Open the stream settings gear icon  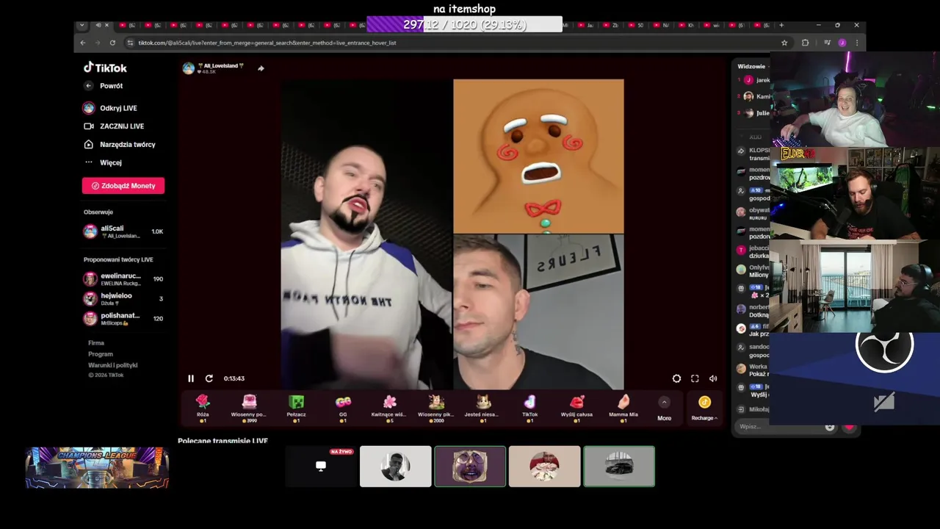pos(676,378)
